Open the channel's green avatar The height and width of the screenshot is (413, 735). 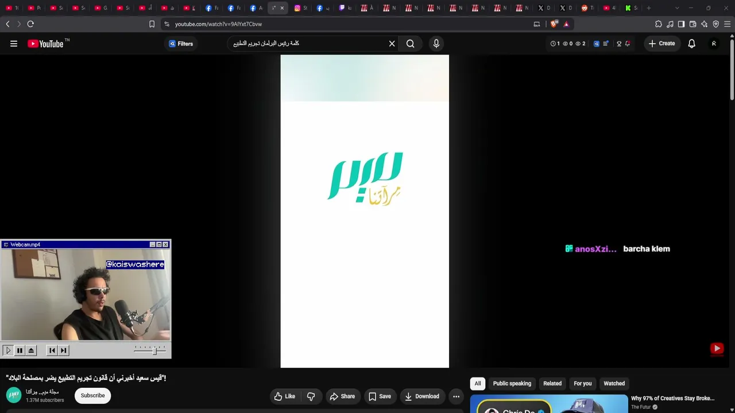tap(14, 395)
